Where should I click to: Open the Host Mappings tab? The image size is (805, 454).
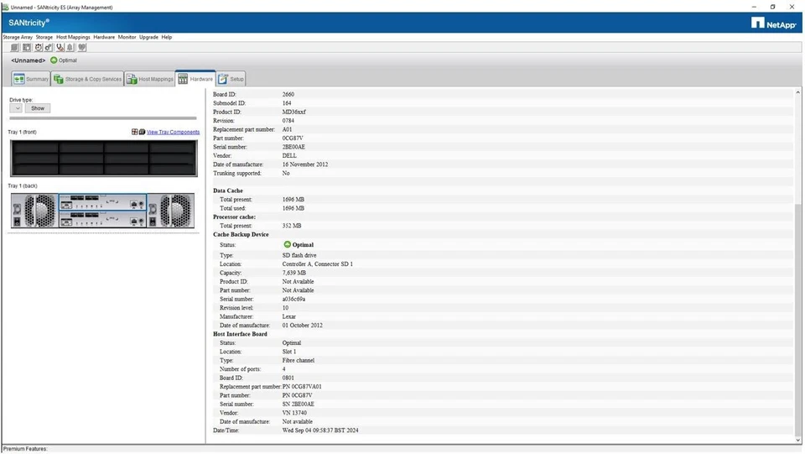(x=150, y=79)
